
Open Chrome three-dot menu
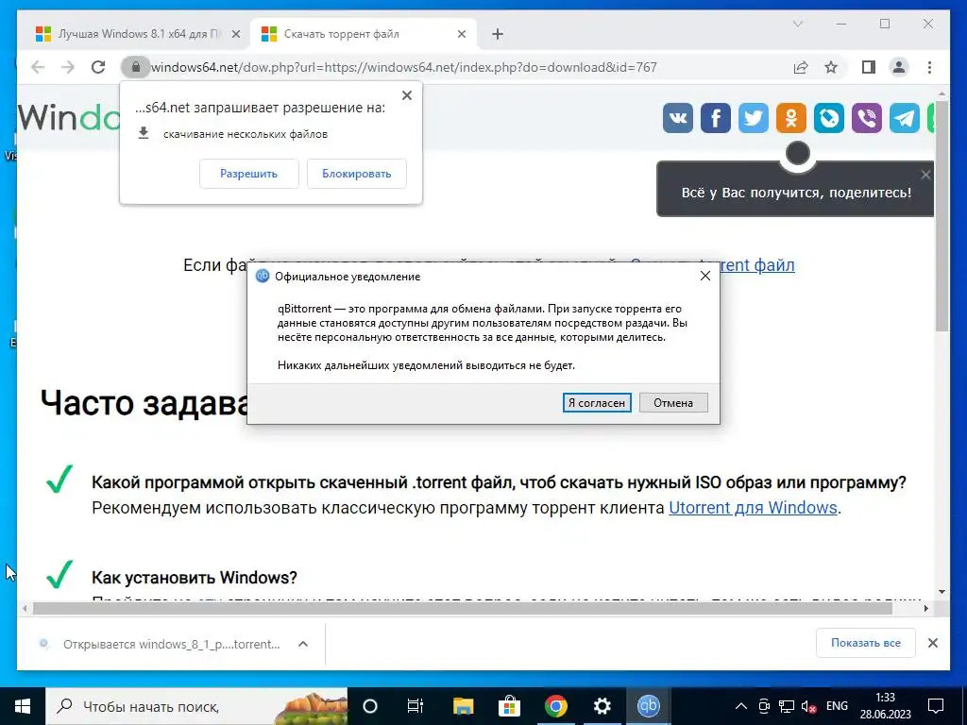pos(929,67)
